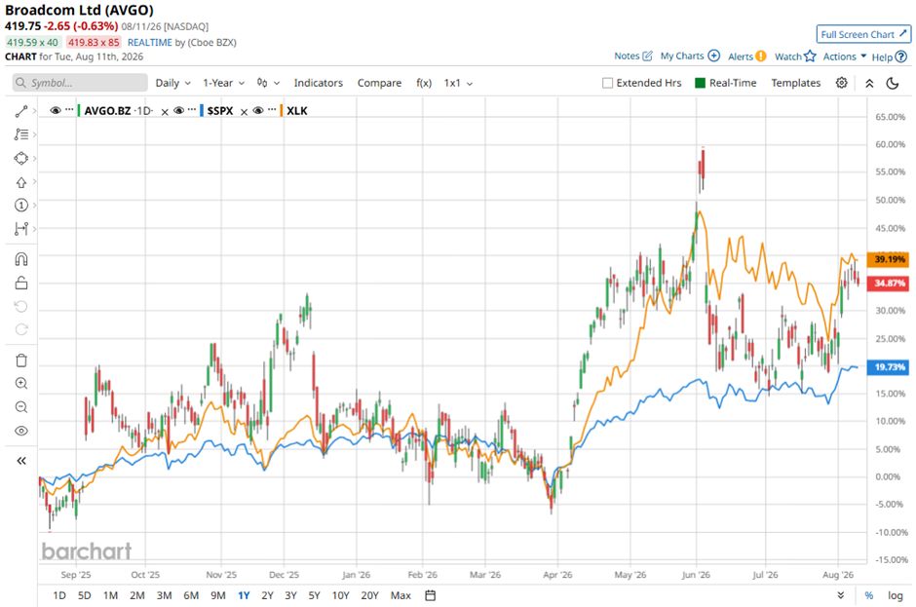Toggle visibility eye for $SPX series

tap(178, 110)
